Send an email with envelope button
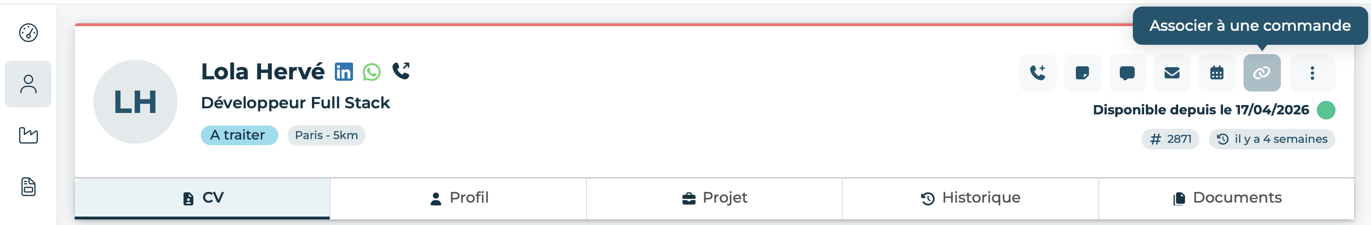The image size is (1371, 225). (1172, 73)
